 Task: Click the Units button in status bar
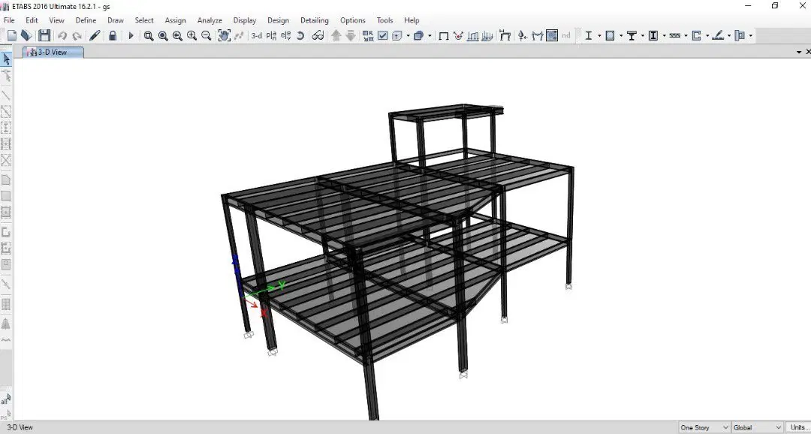pyautogui.click(x=800, y=428)
